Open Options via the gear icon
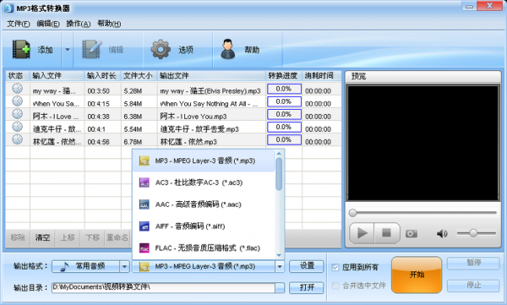The image size is (507, 305). point(161,49)
